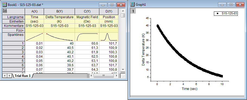Click the sheet tab scroll-right arrow

pos(9,76)
